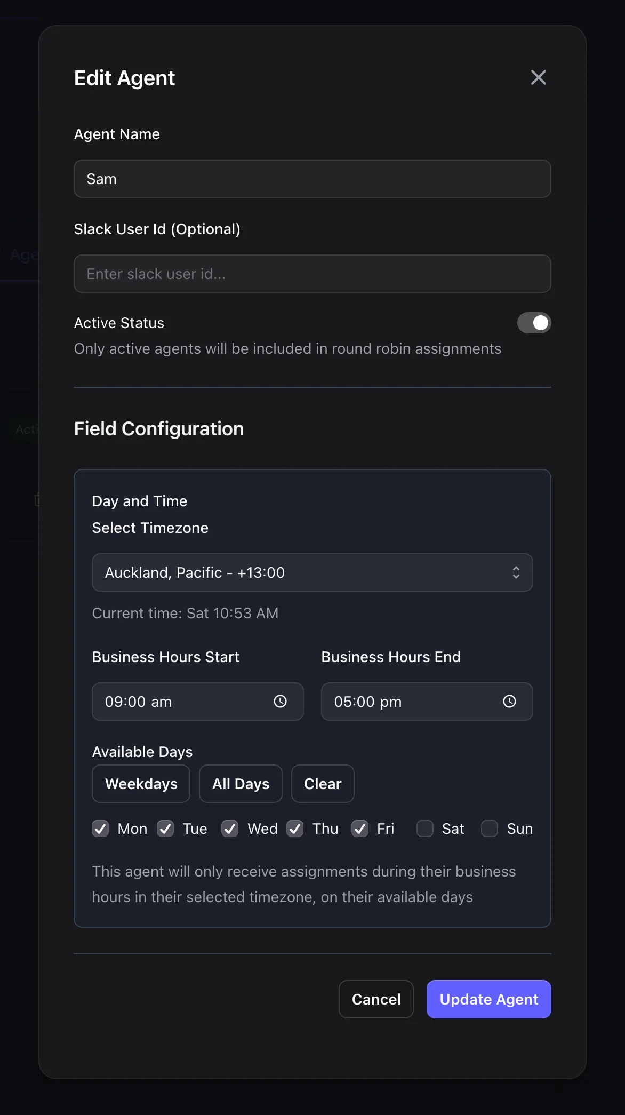Open the Select Timezone dropdown

coord(312,572)
